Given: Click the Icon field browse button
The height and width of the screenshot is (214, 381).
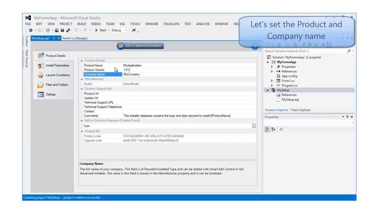Looking at the screenshot, I should (x=254, y=126).
